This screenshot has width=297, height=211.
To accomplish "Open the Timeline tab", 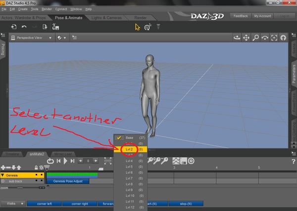I will click(12, 154).
